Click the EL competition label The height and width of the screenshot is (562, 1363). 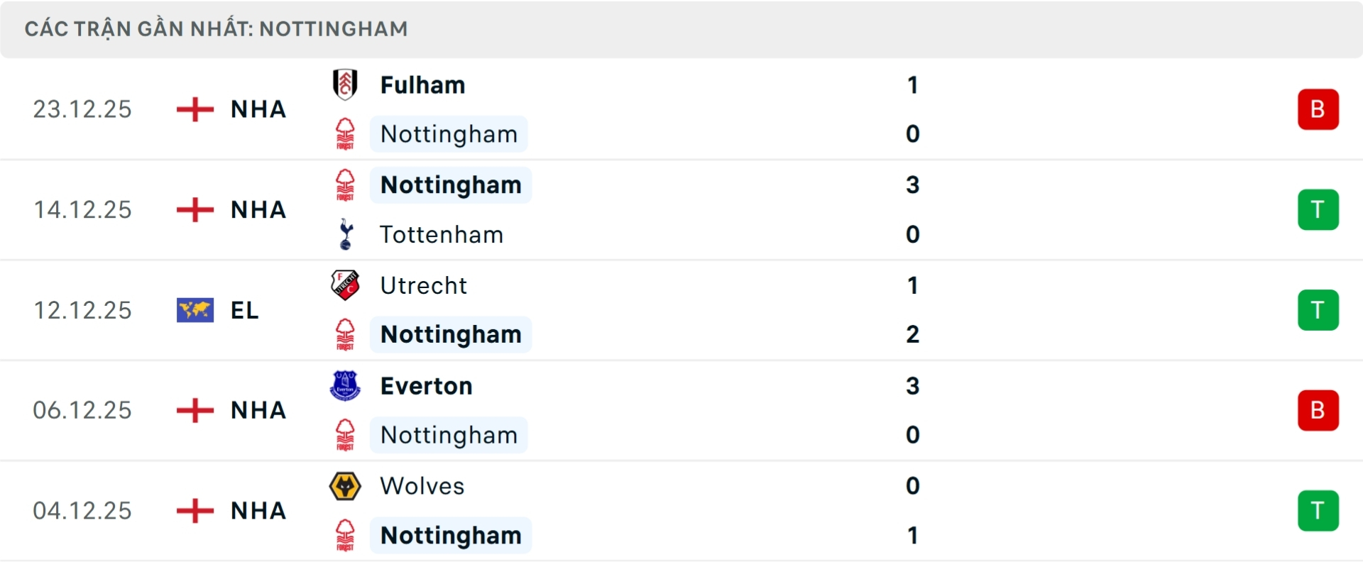click(244, 310)
